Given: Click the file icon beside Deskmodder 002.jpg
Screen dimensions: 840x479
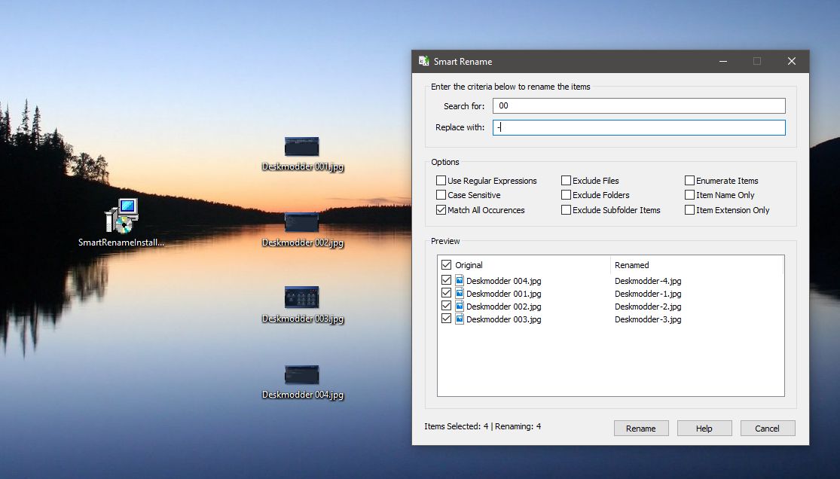Looking at the screenshot, I should tap(459, 306).
